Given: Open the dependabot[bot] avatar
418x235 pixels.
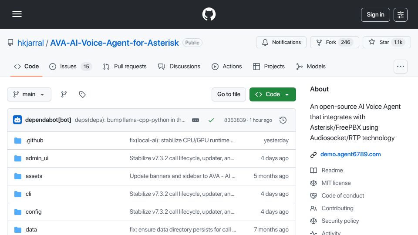Looking at the screenshot, I should pyautogui.click(x=17, y=120).
